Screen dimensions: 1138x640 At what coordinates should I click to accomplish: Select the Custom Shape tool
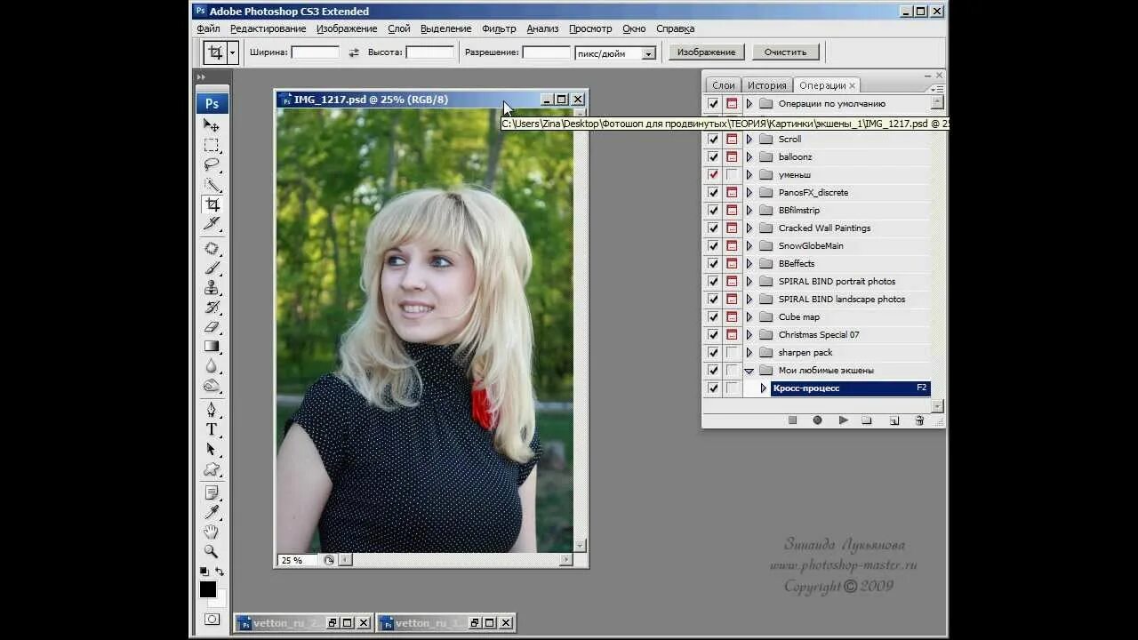212,468
